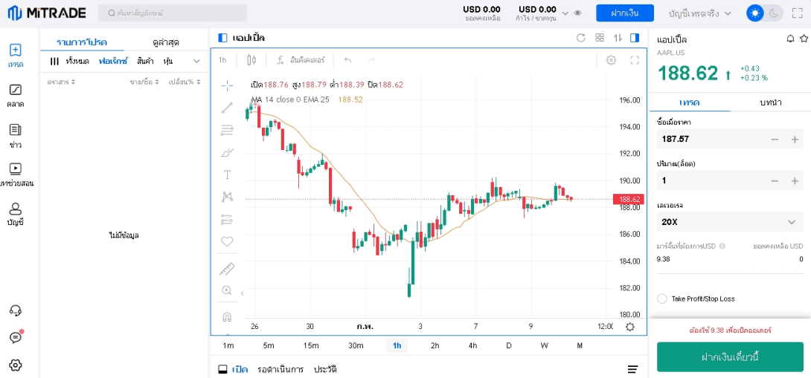The width and height of the screenshot is (811, 378).
Task: Select the Text annotation tool
Action: [227, 175]
